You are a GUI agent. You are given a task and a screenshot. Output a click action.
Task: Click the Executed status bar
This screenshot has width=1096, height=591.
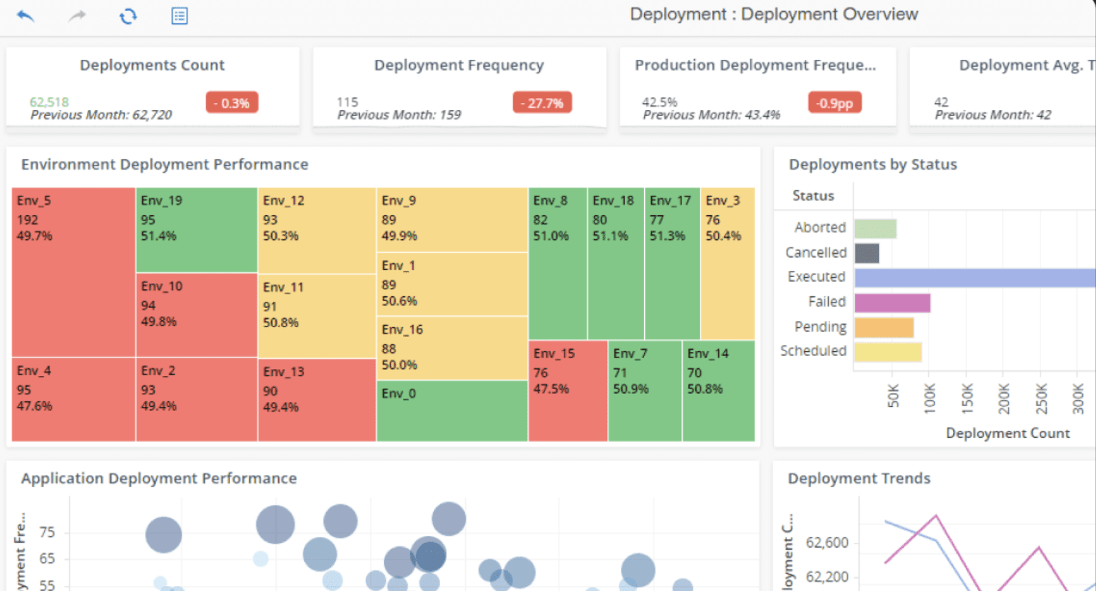point(975,278)
